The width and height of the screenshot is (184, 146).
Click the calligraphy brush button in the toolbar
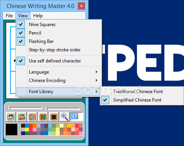(x=11, y=117)
